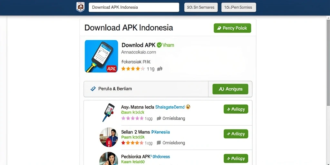Click the yellow badge icon after 'ShaisgateDemd'
This screenshot has height=165, width=330.
point(188,107)
